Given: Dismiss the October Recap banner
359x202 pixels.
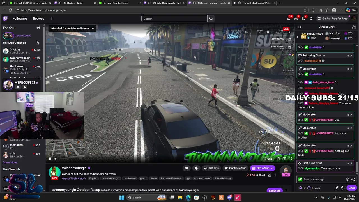Looking at the screenshot, I should click(286, 190).
